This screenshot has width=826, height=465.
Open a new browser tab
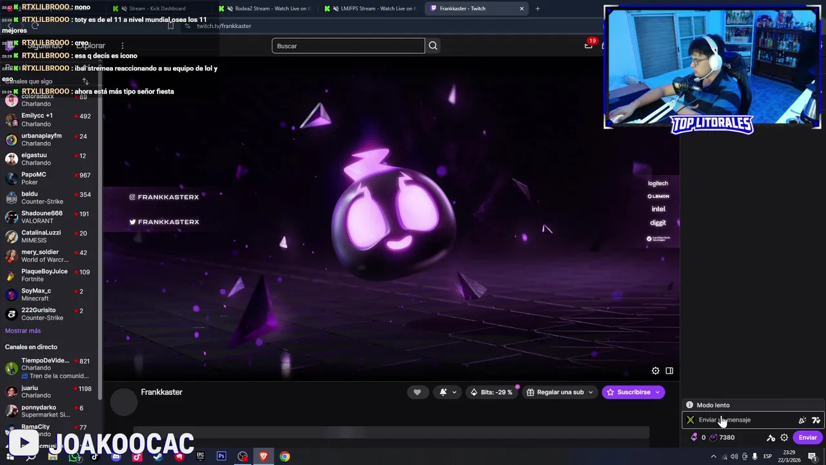538,8
